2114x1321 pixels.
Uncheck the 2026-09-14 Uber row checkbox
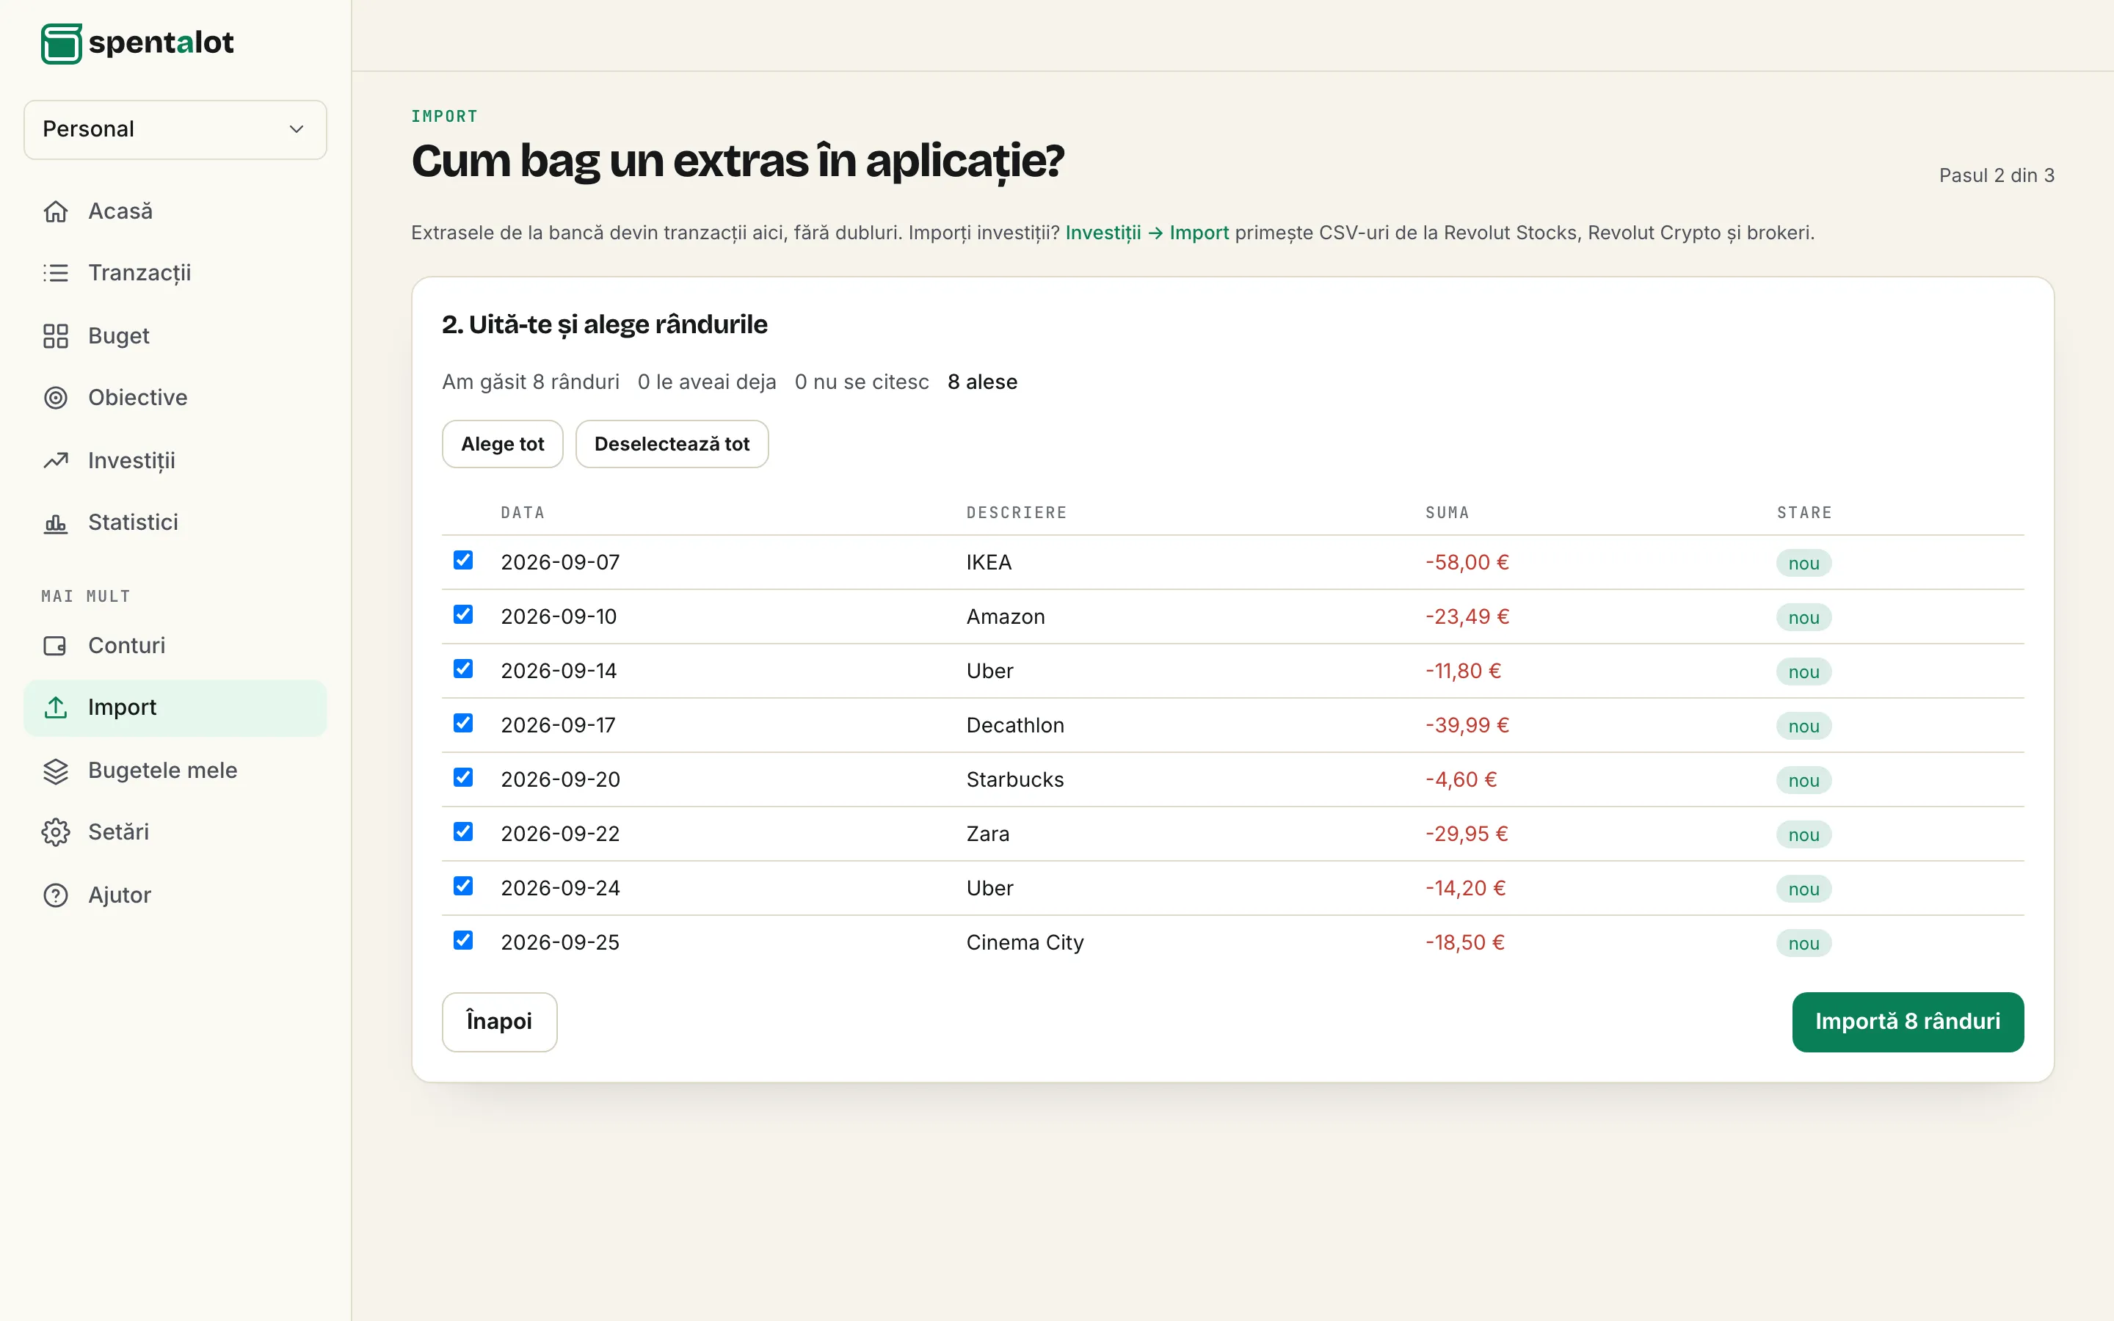463,669
